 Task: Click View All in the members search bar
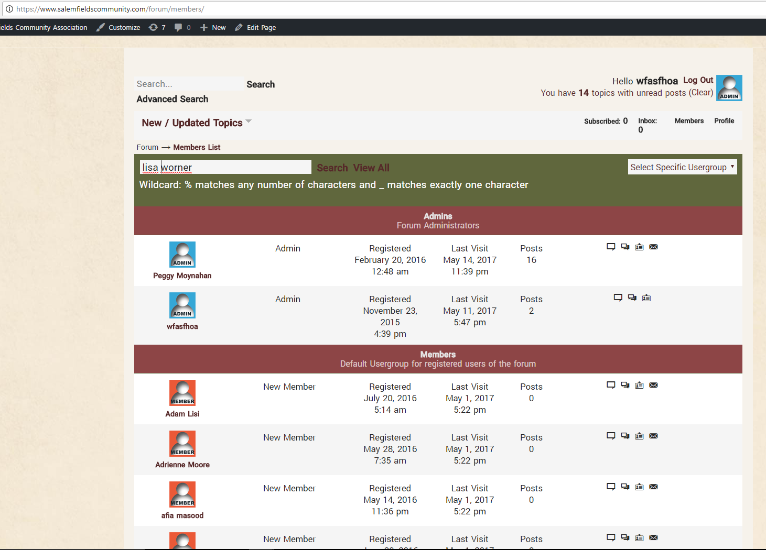371,168
